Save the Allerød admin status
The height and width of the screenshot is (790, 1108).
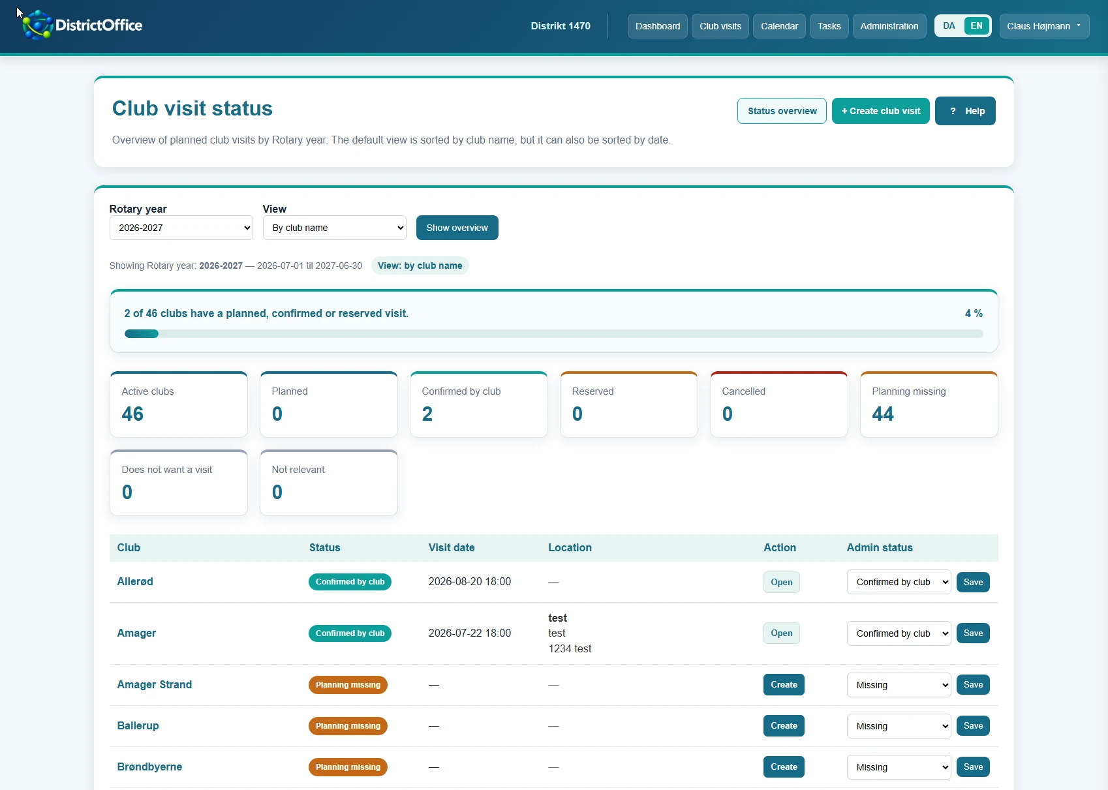(973, 582)
